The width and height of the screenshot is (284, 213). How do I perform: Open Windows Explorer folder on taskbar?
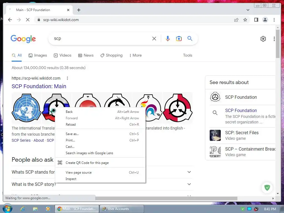click(x=35, y=209)
